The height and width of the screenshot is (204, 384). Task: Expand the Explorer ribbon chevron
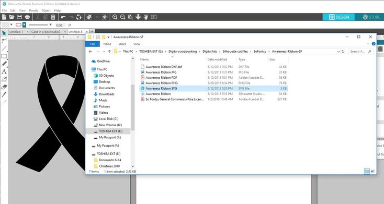tap(368, 44)
